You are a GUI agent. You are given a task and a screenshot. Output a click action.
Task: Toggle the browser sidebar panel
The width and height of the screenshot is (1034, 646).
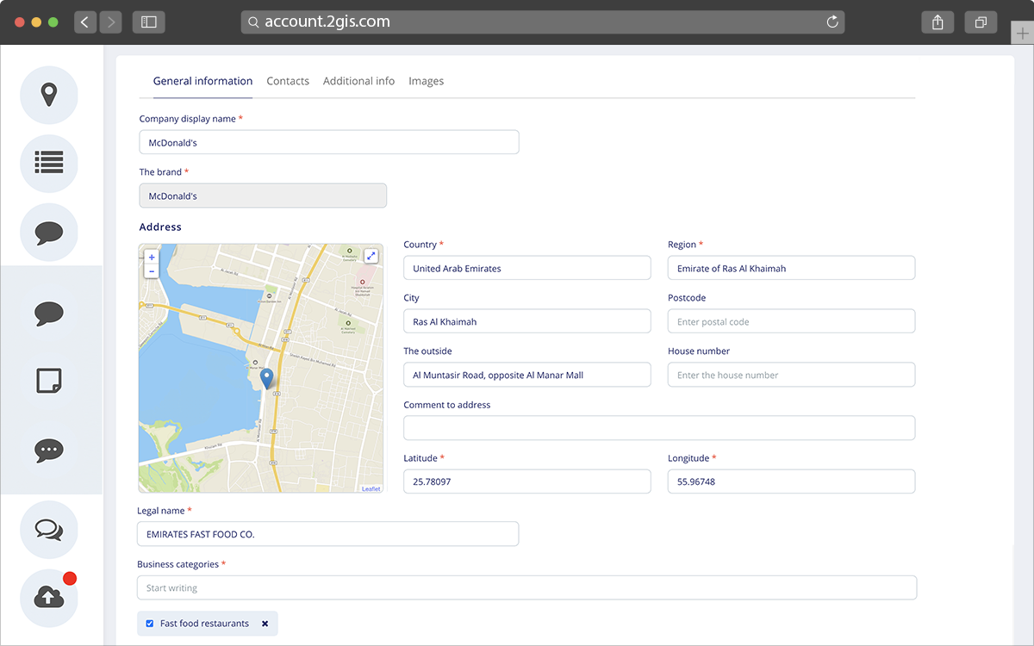pyautogui.click(x=149, y=22)
